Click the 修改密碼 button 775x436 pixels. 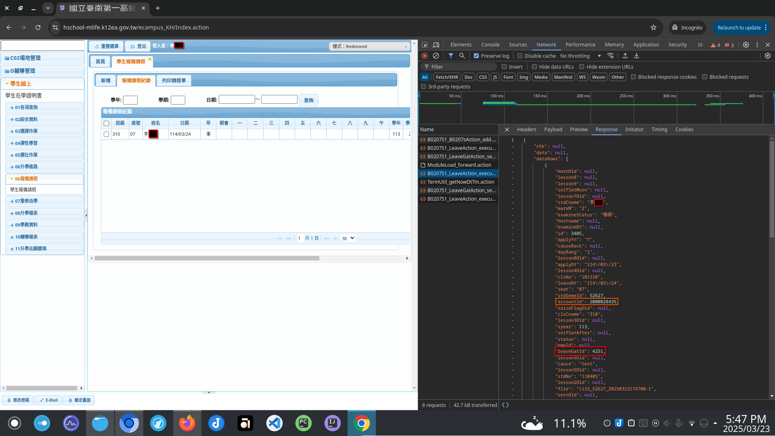coord(18,400)
